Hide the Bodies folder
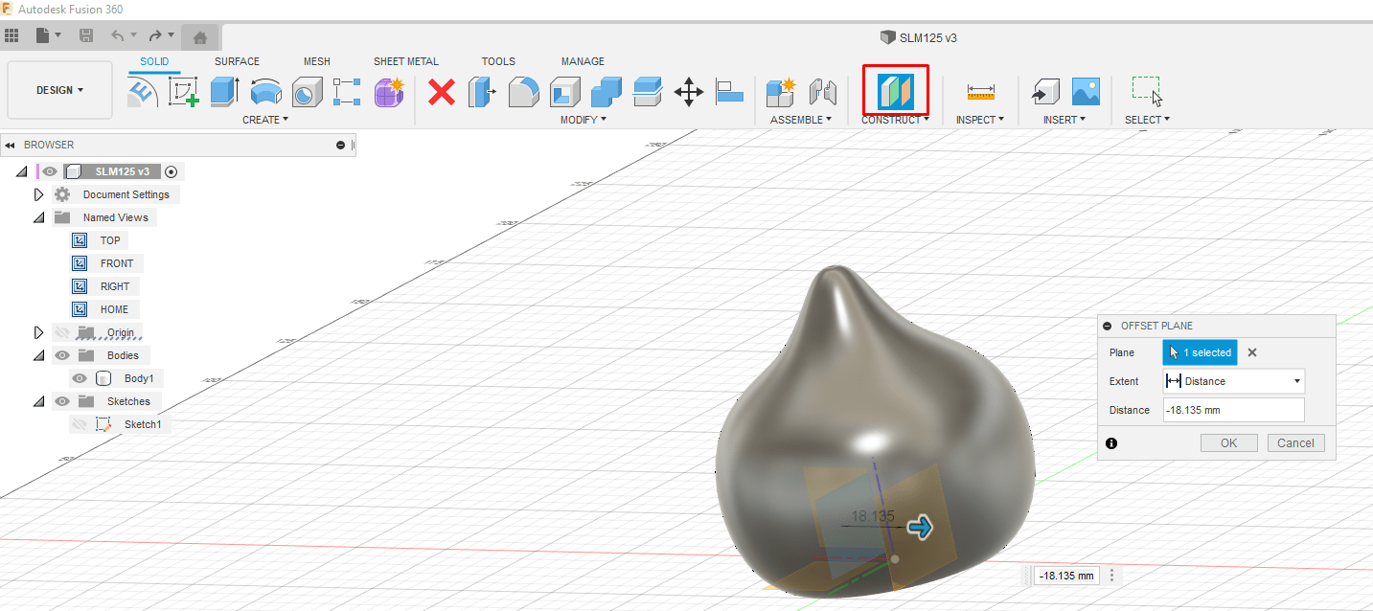The height and width of the screenshot is (611, 1373). tap(62, 355)
